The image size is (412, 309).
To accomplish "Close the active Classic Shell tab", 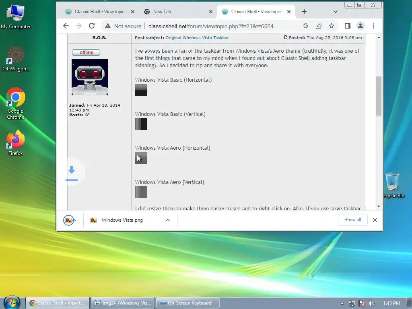I will point(289,12).
